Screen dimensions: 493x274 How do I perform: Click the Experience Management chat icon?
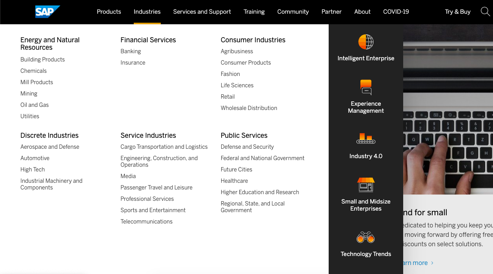[x=366, y=87]
